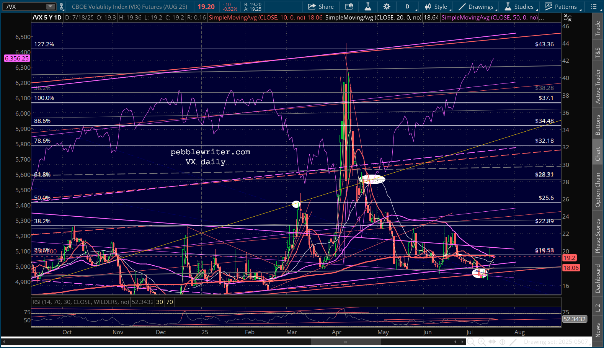
Task: Toggle the symbol link/pin icon
Action: click(62, 7)
